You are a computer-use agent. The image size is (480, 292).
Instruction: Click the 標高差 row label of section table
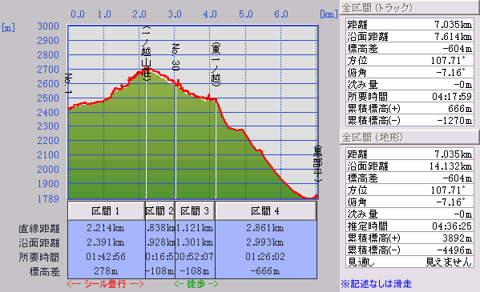[x=44, y=271]
